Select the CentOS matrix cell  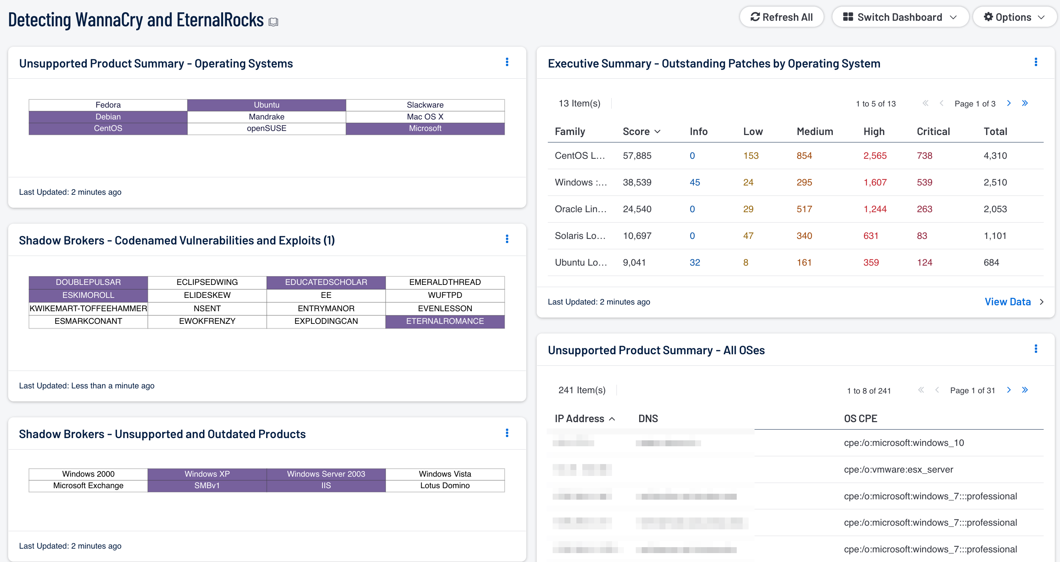click(108, 128)
